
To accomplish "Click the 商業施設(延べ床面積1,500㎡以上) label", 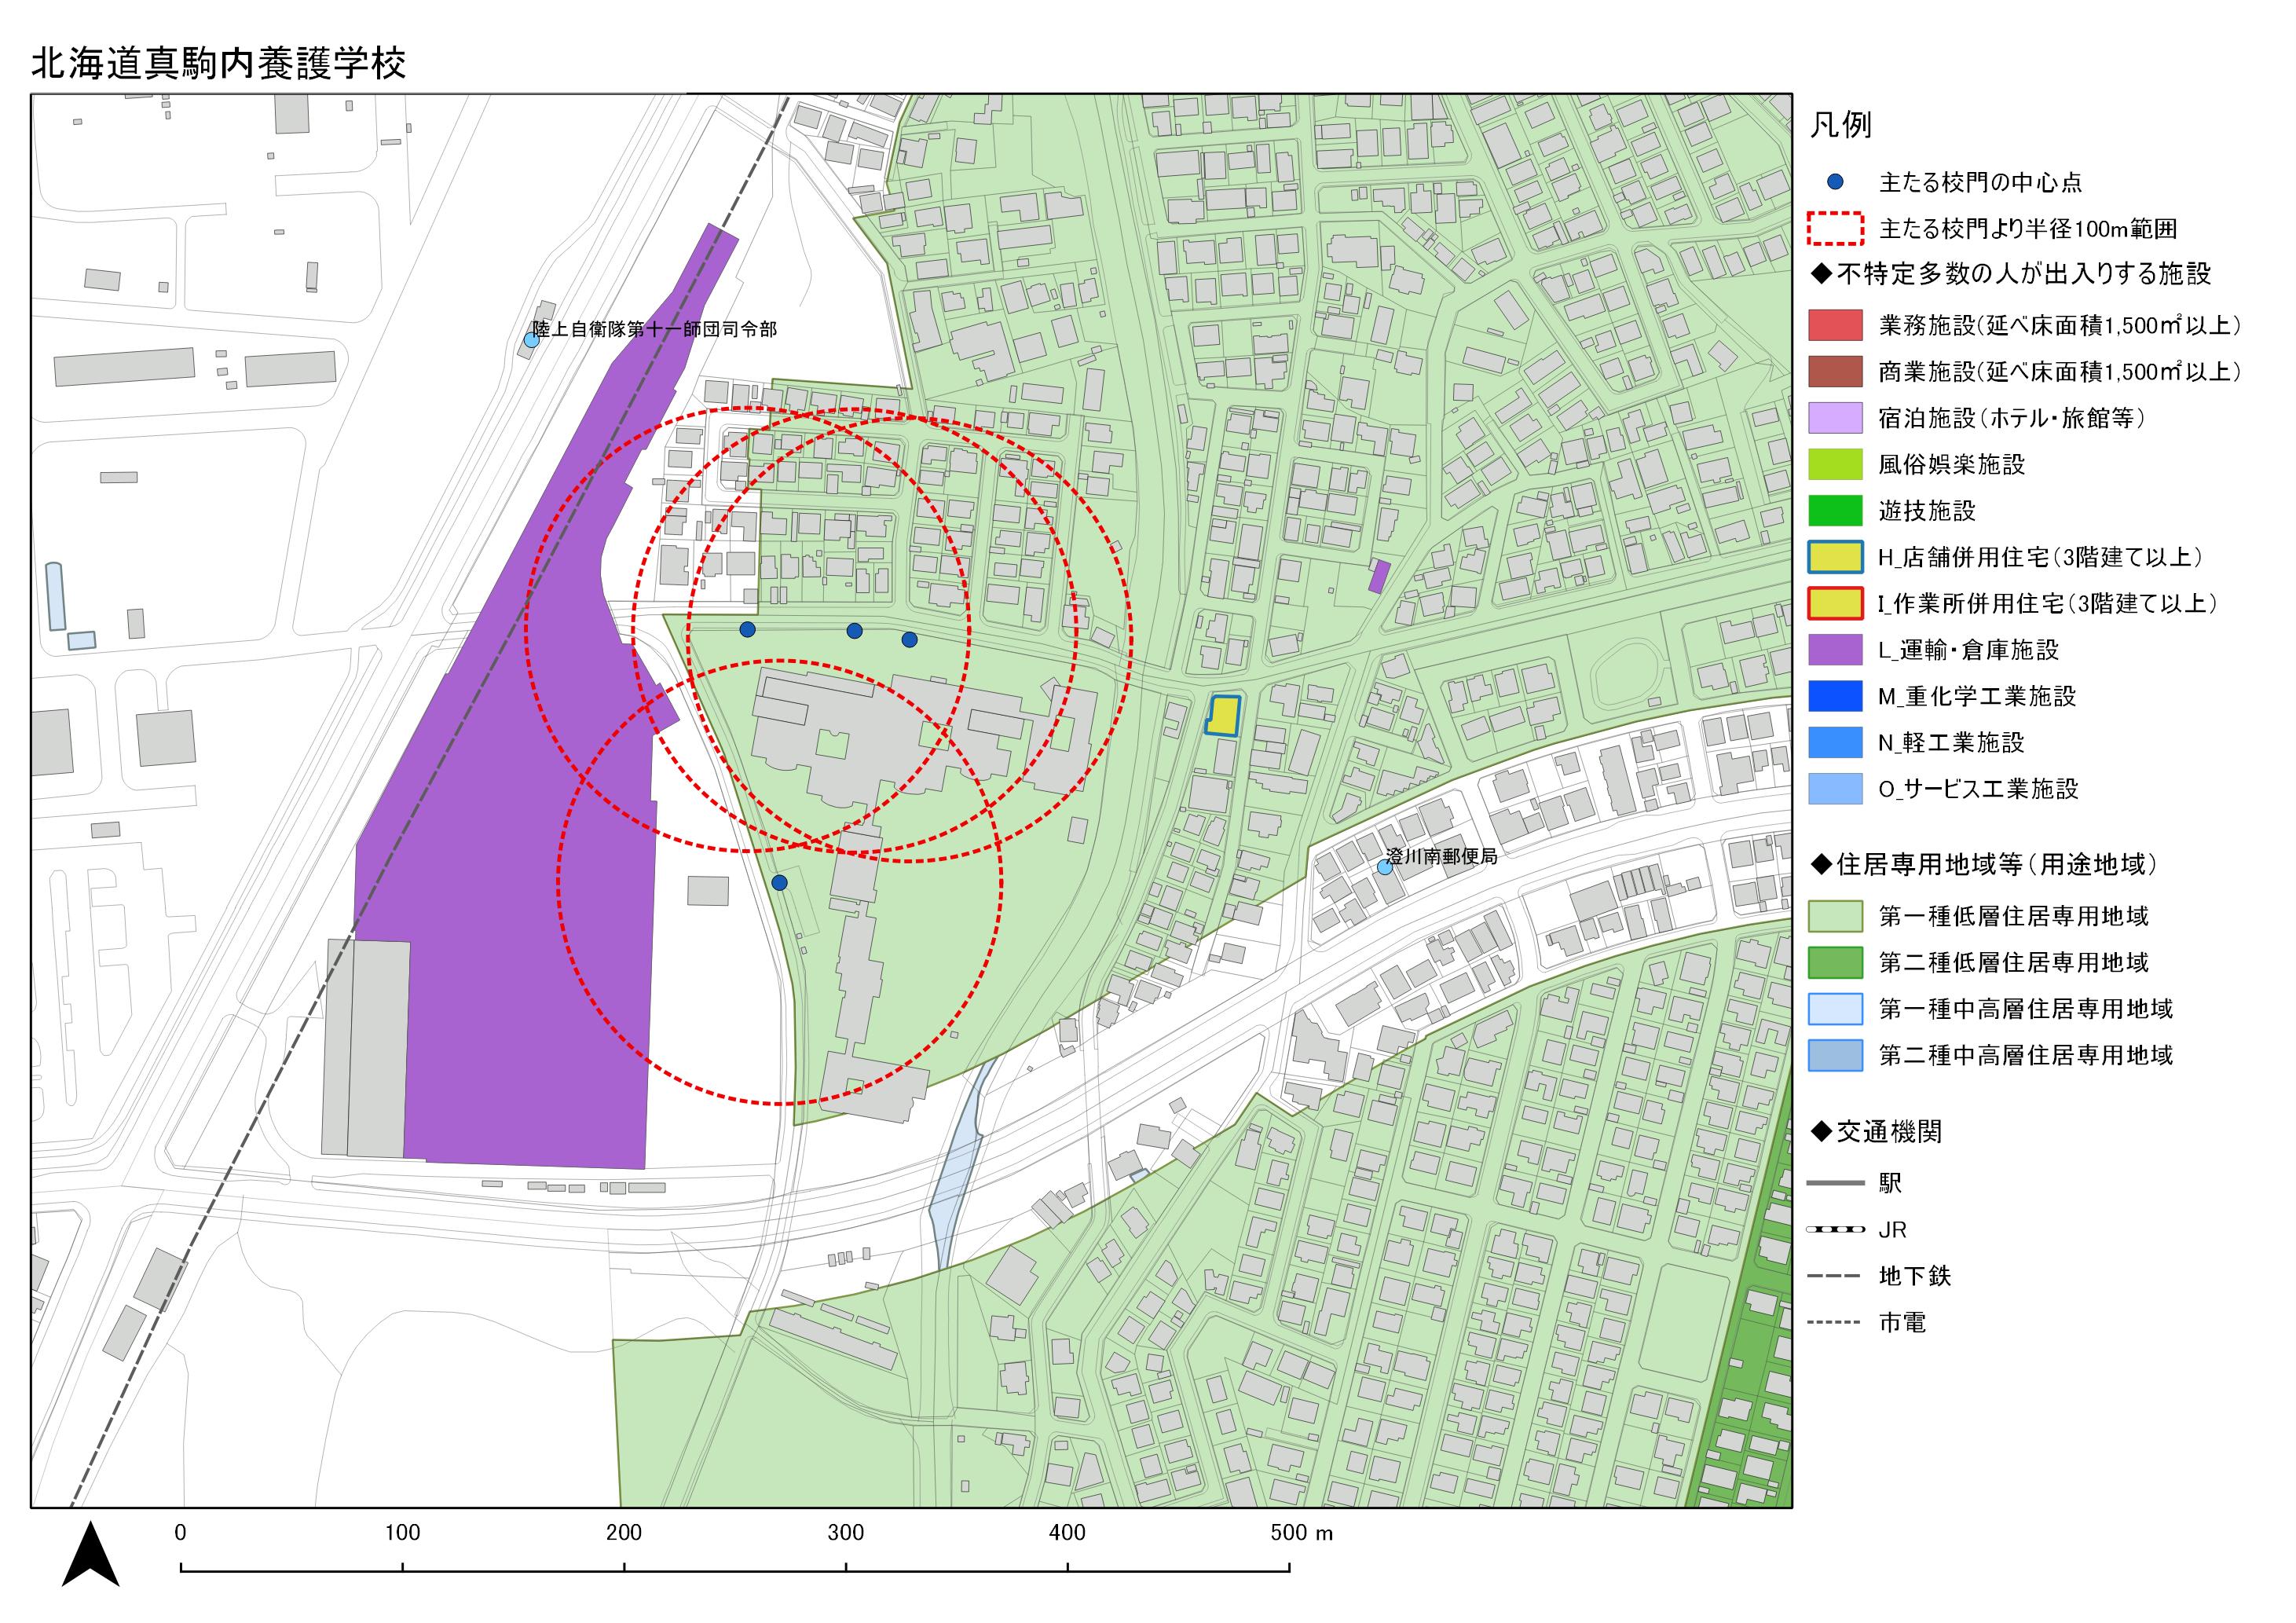I will (x=2060, y=372).
